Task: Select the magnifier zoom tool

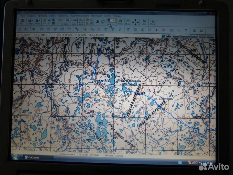Action: point(97,21)
